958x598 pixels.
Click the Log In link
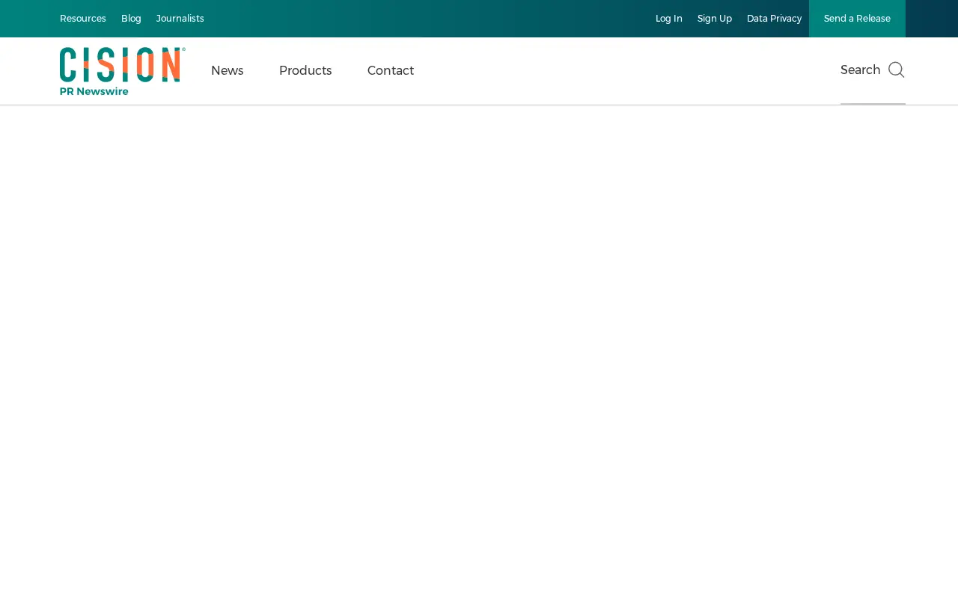[x=669, y=19]
